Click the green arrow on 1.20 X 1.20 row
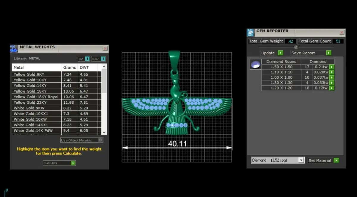The image size is (357, 197). coord(332,88)
